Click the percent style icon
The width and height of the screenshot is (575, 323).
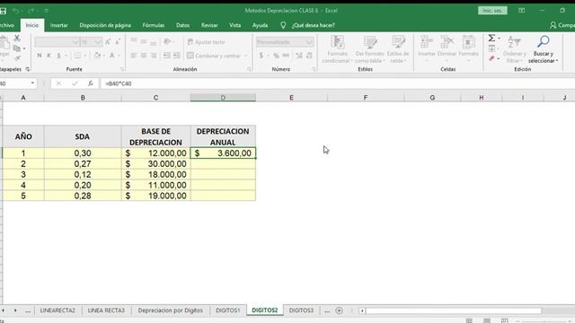tap(276, 56)
